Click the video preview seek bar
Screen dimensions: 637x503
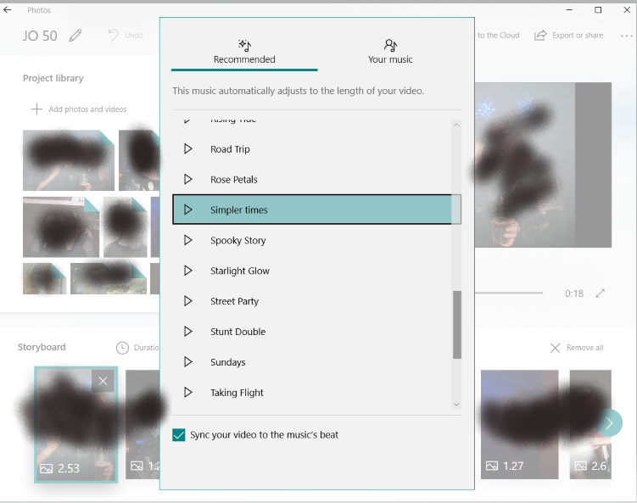[x=509, y=293]
